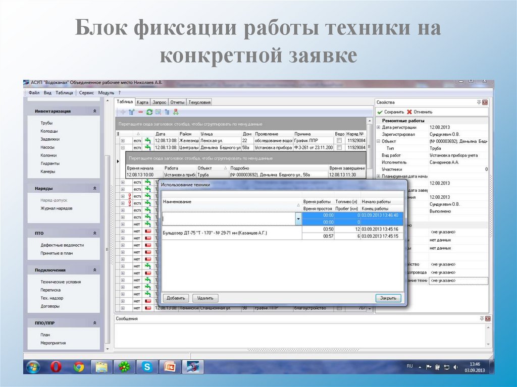
Task: Select the Бульдозер ДТ-75 row
Action: coord(282,233)
